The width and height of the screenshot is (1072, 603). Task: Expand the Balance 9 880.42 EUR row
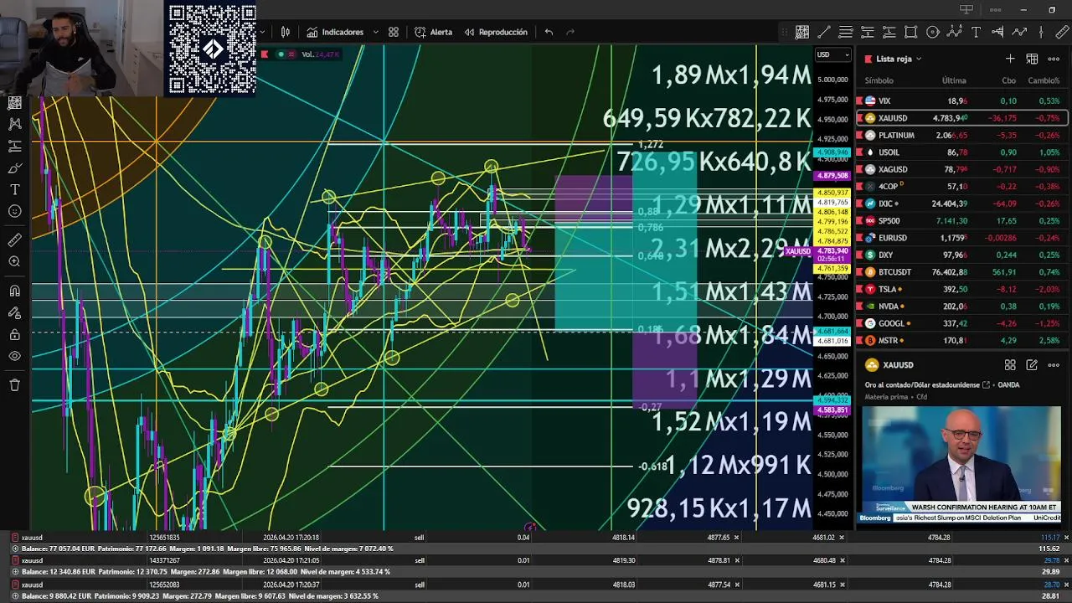tap(15, 595)
